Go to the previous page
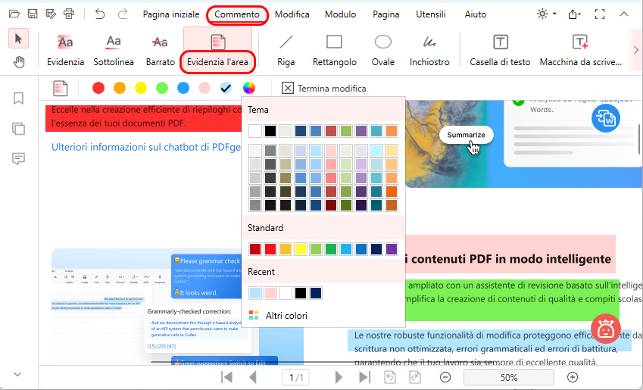Image resolution: width=643 pixels, height=390 pixels. click(253, 377)
